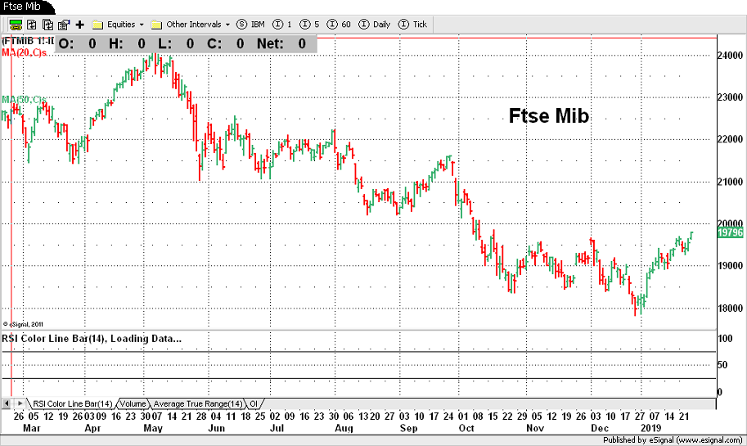Open the RSI Color Line Bar(14) tab
Image resolution: width=747 pixels, height=446 pixels.
[x=72, y=403]
